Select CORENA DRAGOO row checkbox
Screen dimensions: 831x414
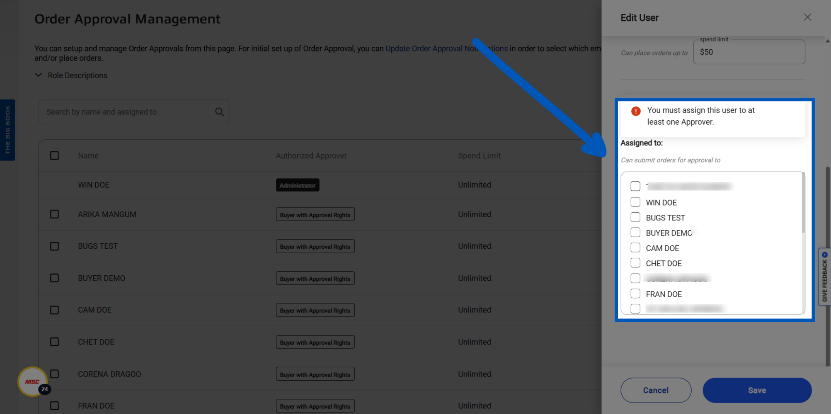(54, 374)
